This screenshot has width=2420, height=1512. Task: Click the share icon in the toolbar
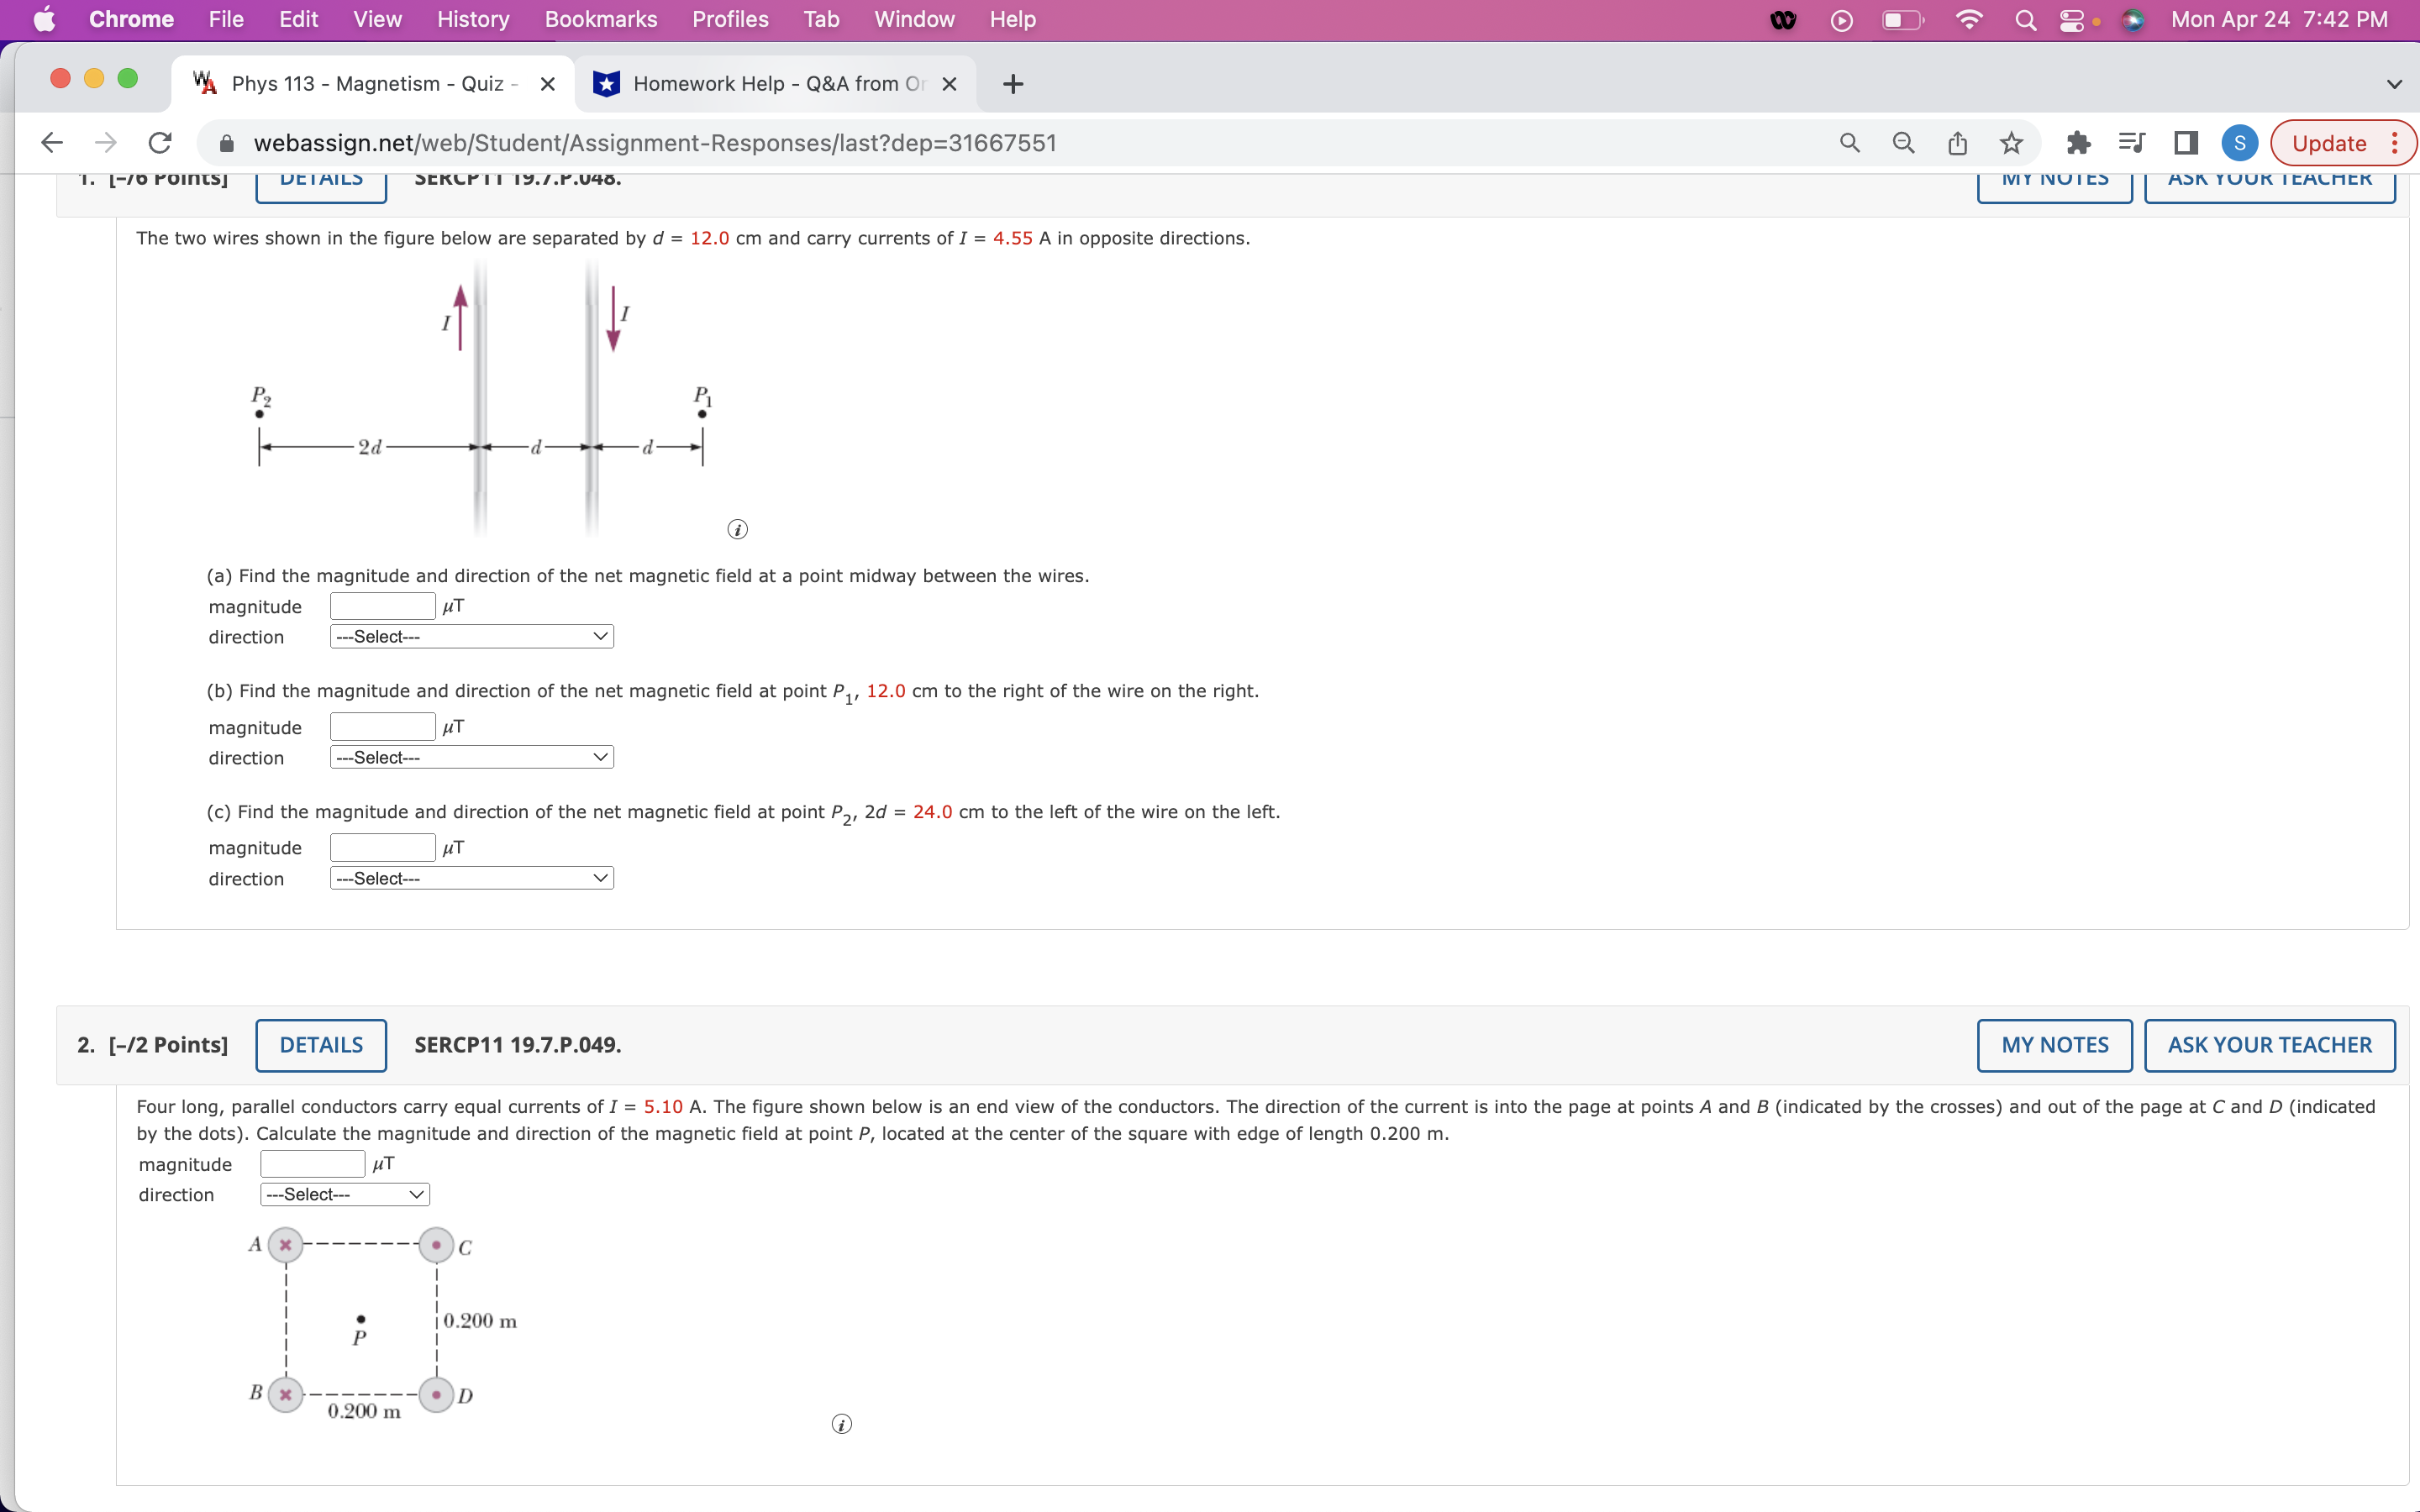pos(1956,142)
